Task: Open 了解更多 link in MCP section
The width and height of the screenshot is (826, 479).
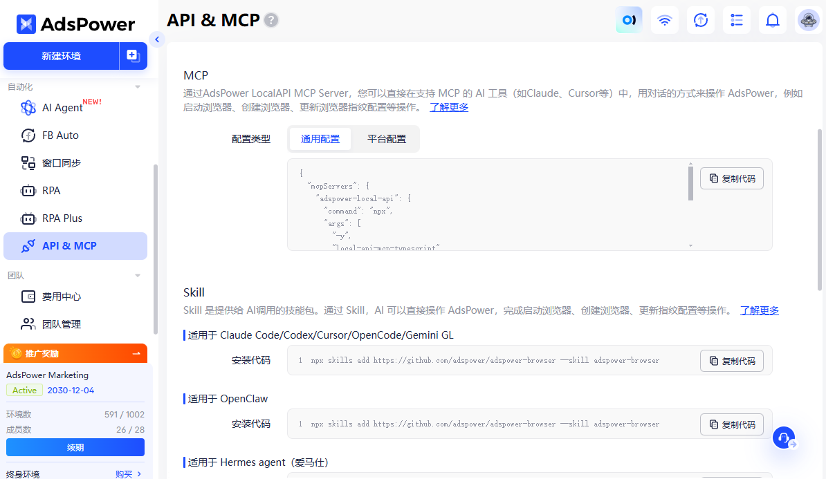Action: click(x=449, y=107)
